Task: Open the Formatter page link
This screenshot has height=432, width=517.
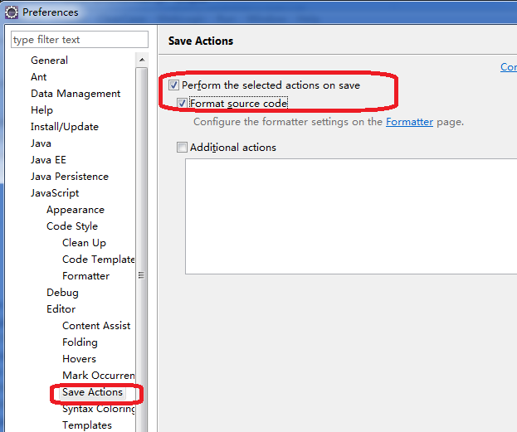Action: tap(409, 122)
